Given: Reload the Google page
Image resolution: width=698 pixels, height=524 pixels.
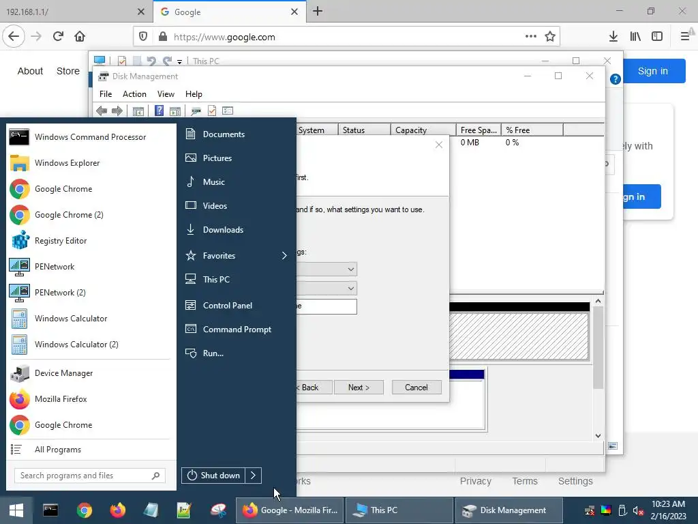Looking at the screenshot, I should pyautogui.click(x=59, y=37).
